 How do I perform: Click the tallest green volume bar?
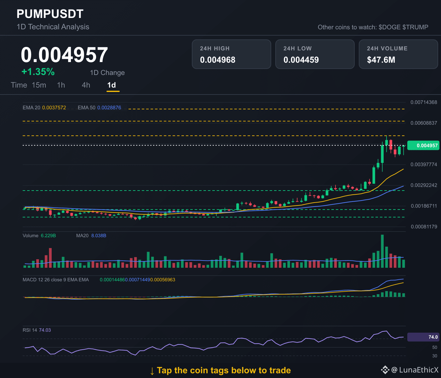pos(382,251)
